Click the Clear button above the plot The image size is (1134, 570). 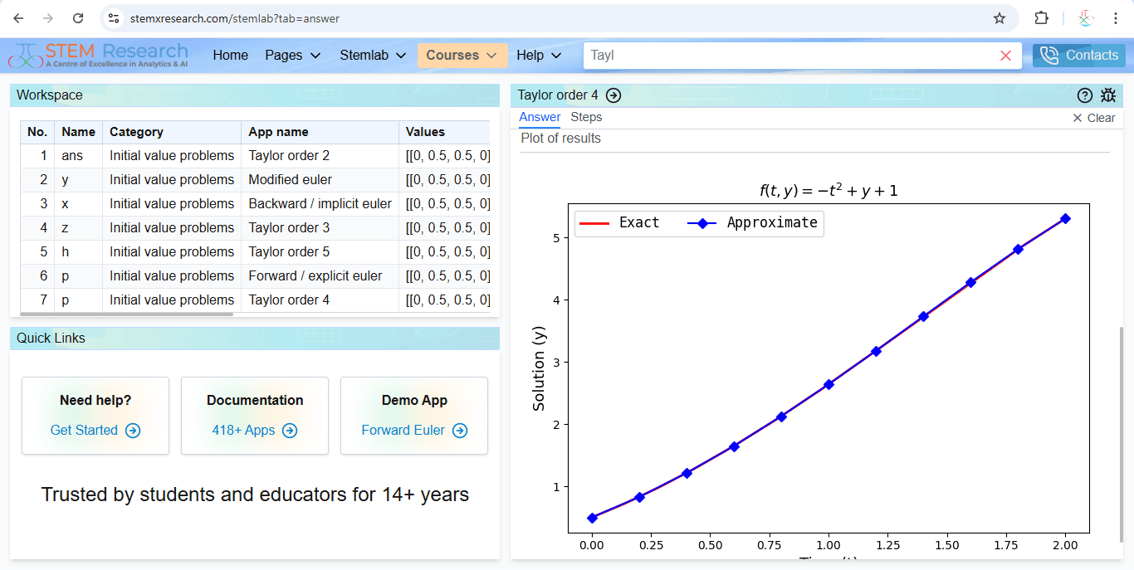pos(1093,117)
